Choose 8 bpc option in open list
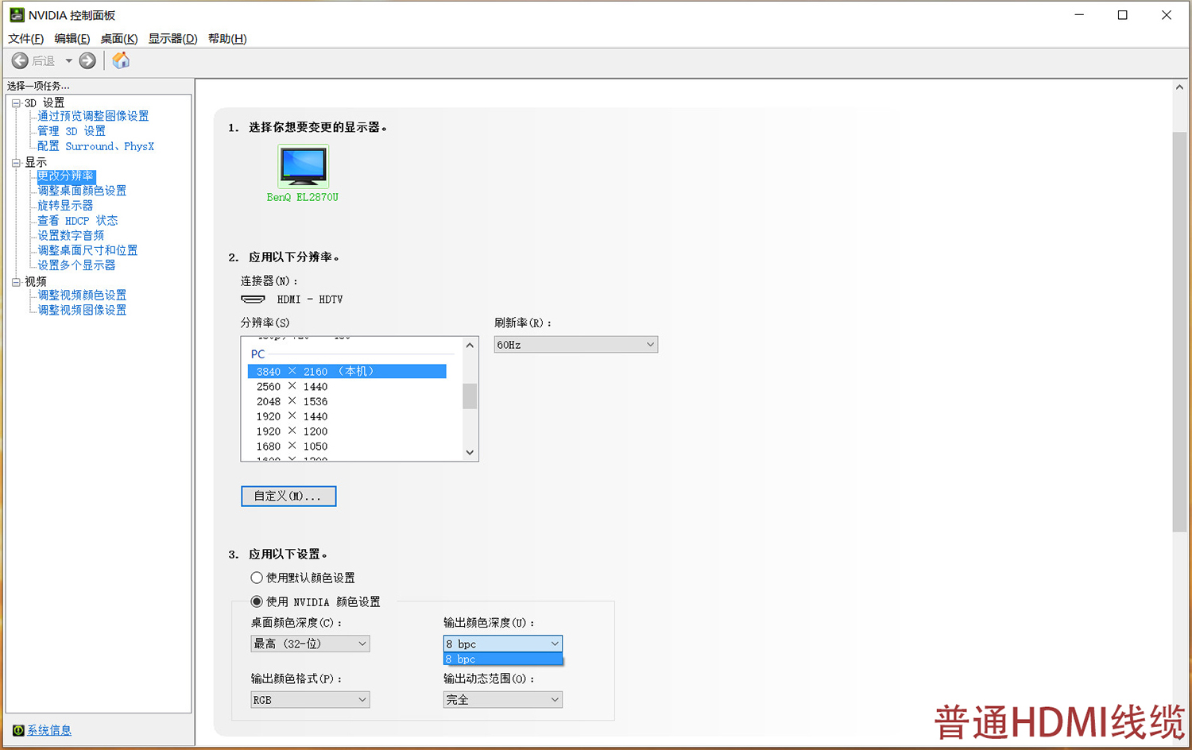 503,659
